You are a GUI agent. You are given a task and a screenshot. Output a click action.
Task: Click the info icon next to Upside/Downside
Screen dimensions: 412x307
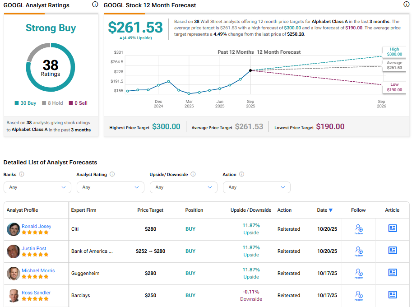(193, 174)
